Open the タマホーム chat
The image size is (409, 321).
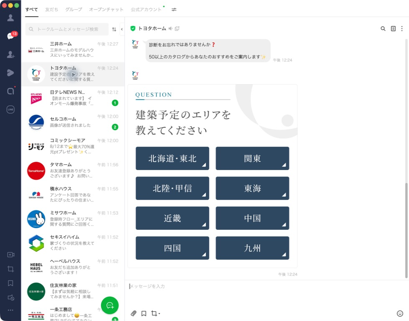(x=73, y=171)
